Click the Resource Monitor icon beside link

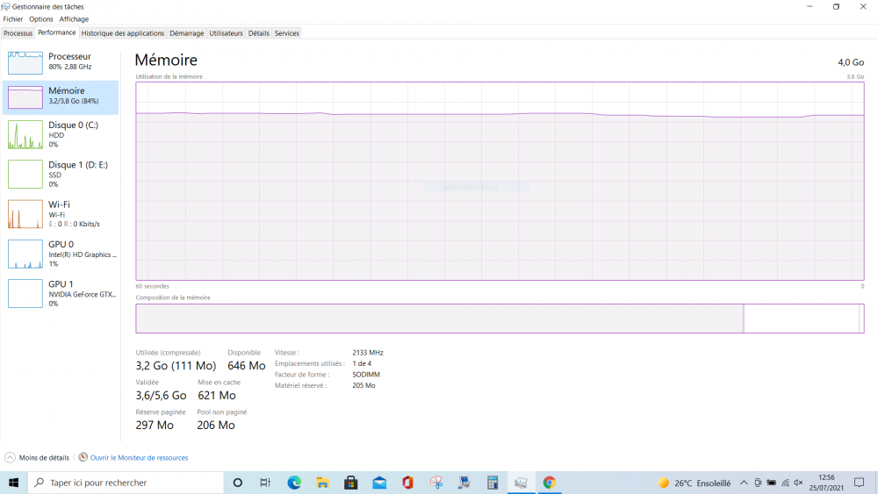pyautogui.click(x=83, y=457)
